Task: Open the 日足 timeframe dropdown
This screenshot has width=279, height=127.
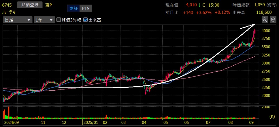Action: [x=18, y=20]
